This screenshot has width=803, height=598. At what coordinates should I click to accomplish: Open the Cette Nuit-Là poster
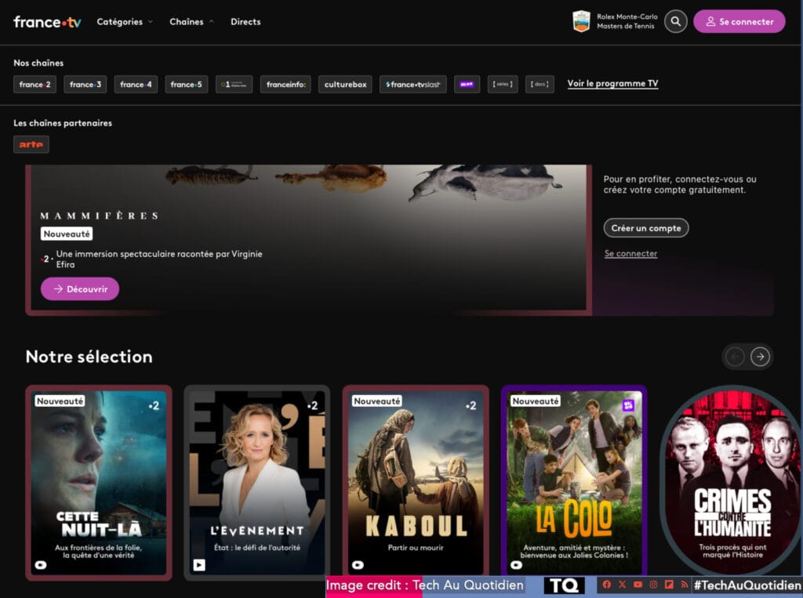99,483
